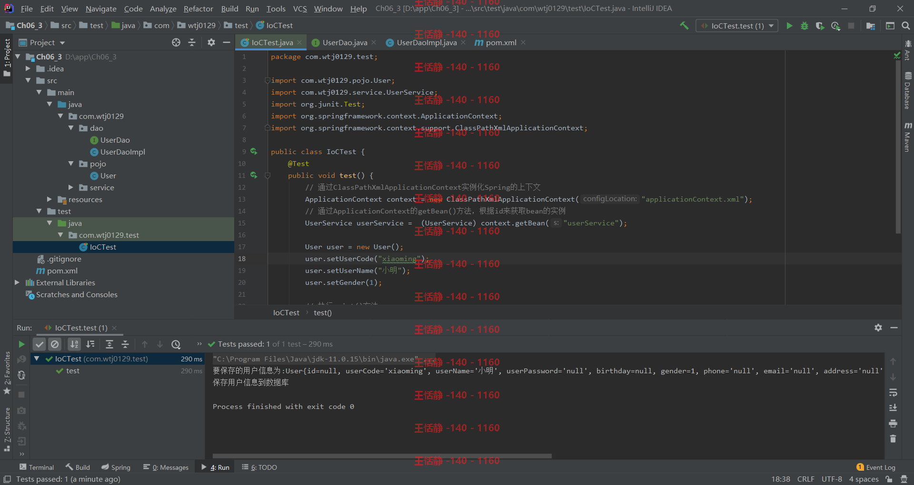The image size is (914, 485).
Task: Open the Event Log
Action: [876, 467]
